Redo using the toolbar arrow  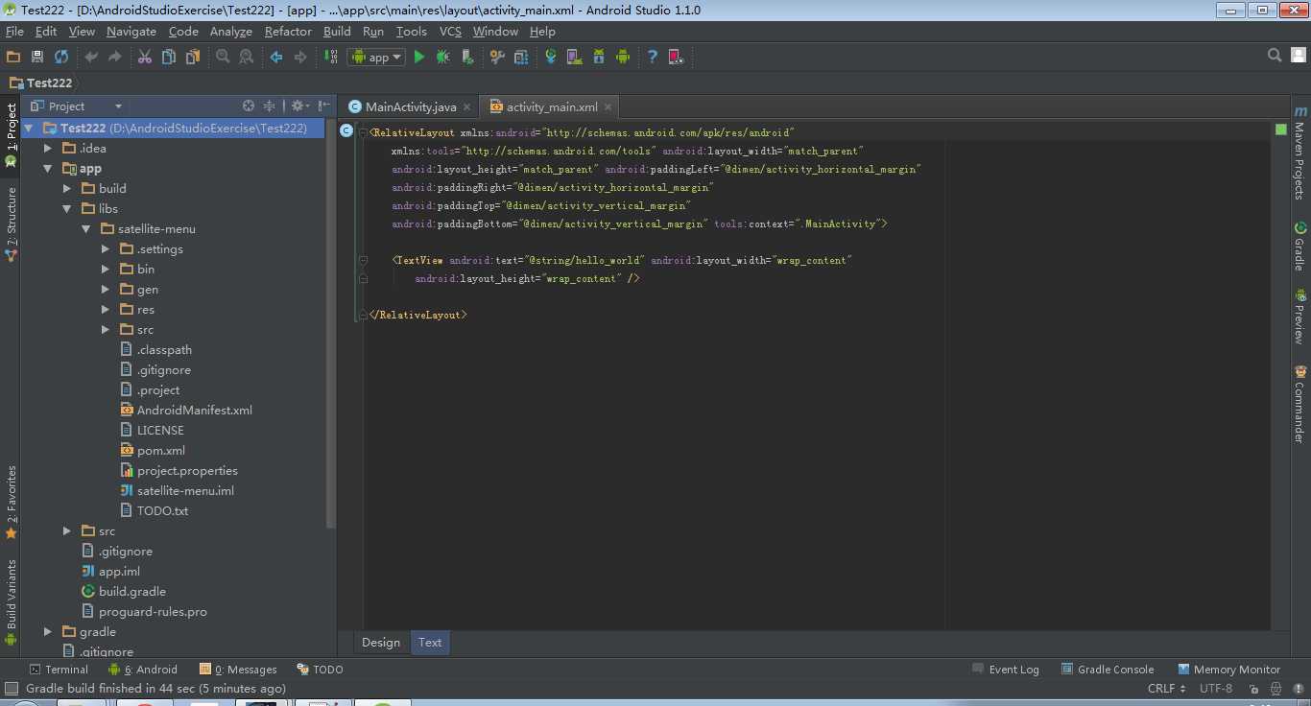coord(115,57)
